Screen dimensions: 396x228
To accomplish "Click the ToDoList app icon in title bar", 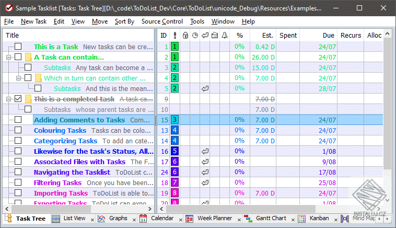I will click(x=9, y=8).
